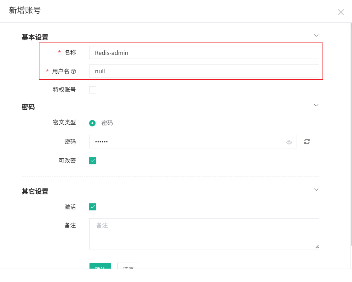Viewport: 352px width, 282px height.
Task: Close the 新增账号 dialog
Action: point(341,12)
